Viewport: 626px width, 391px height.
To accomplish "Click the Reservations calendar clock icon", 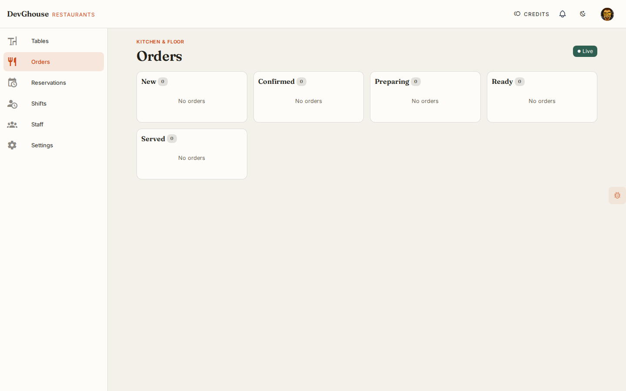I will coord(12,83).
